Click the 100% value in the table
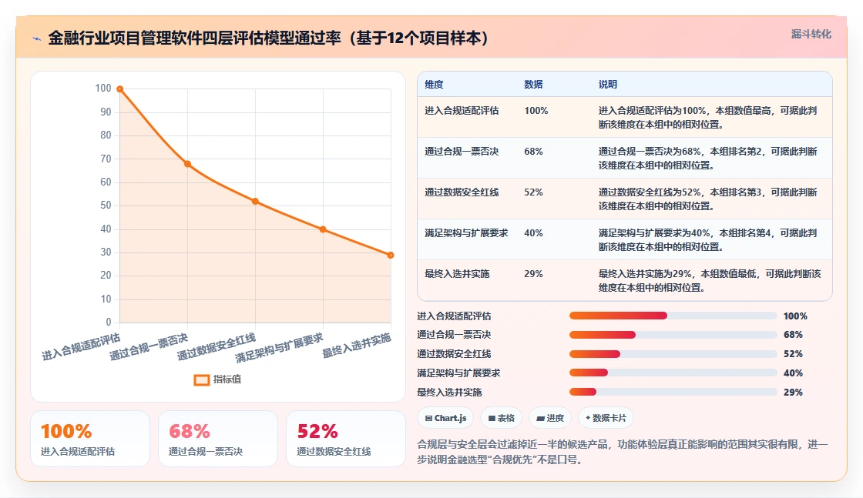The width and height of the screenshot is (863, 498). pyautogui.click(x=536, y=111)
